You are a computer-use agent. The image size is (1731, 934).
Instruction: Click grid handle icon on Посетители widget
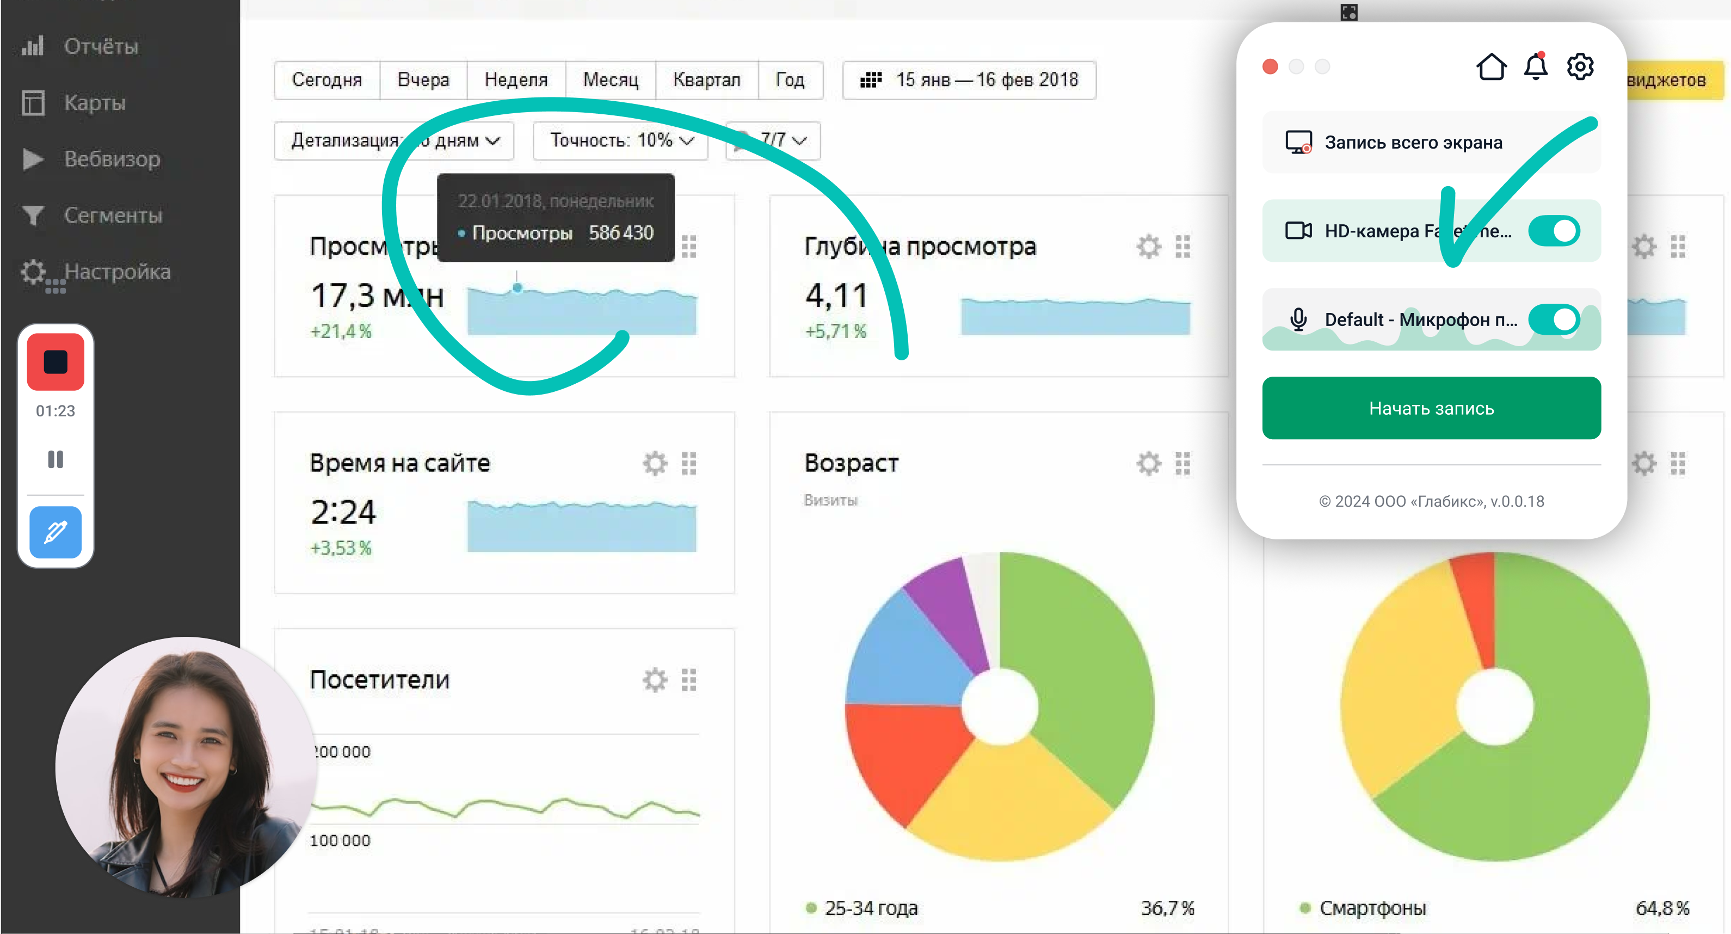click(x=689, y=680)
